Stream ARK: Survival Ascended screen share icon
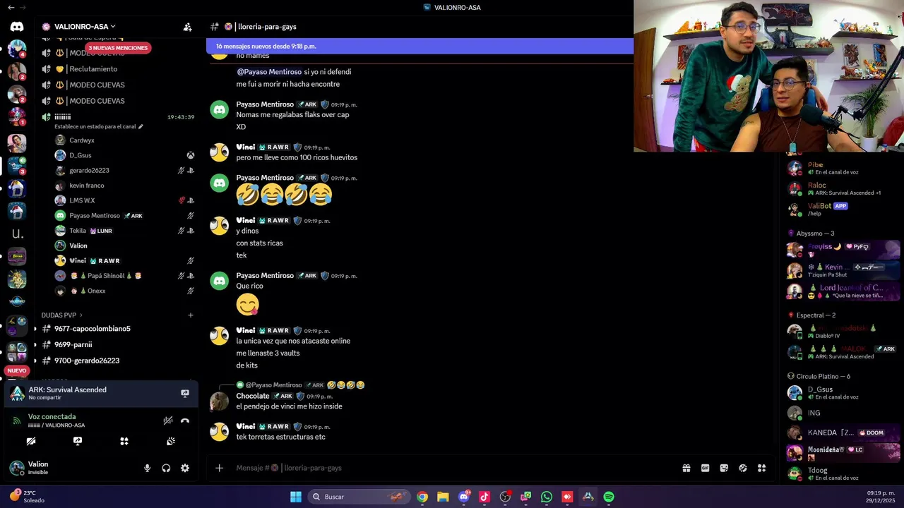This screenshot has height=508, width=904. pyautogui.click(x=185, y=393)
